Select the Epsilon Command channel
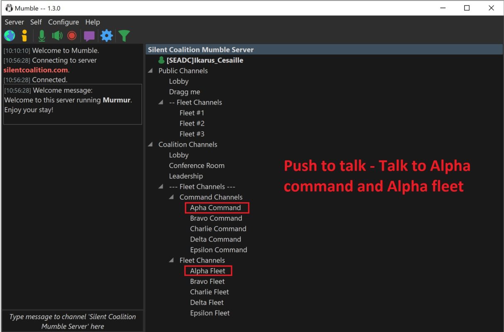The height and width of the screenshot is (332, 504). click(218, 250)
